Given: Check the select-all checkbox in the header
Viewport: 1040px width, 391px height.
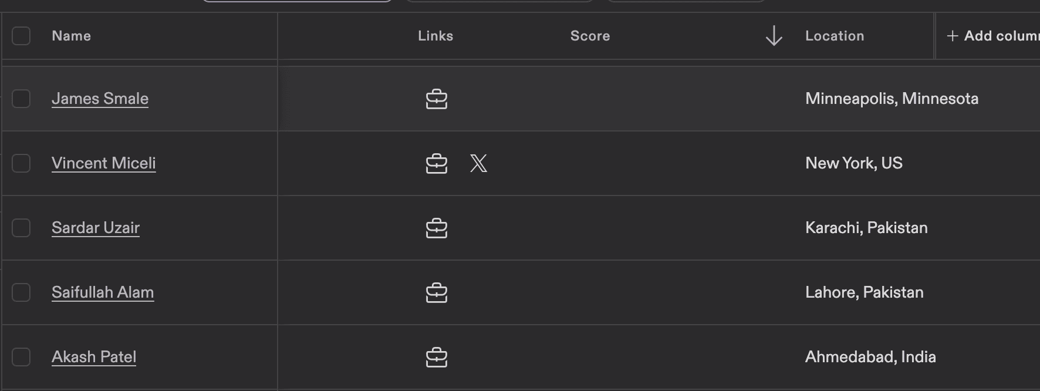Looking at the screenshot, I should tap(21, 36).
